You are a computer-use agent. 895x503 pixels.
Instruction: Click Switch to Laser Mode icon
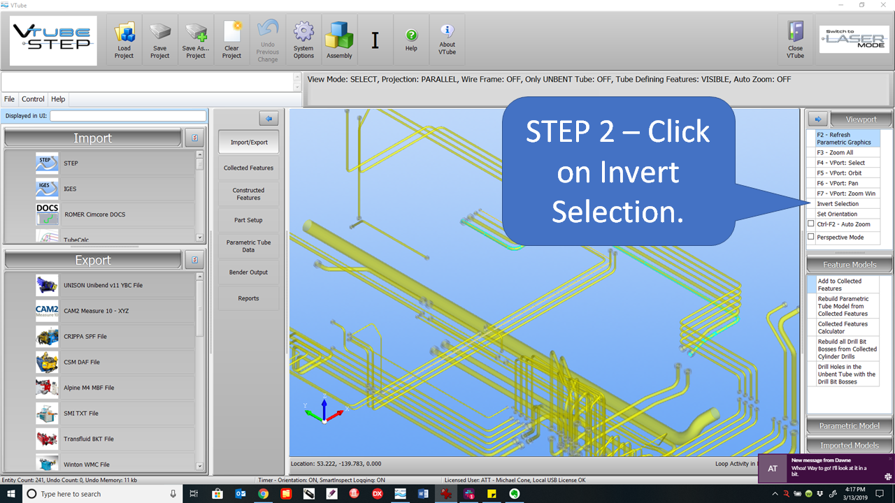pyautogui.click(x=854, y=40)
